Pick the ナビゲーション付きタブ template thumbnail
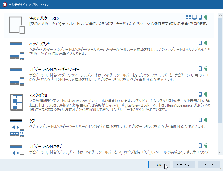The height and width of the screenshot is (171, 223). coord(17,150)
